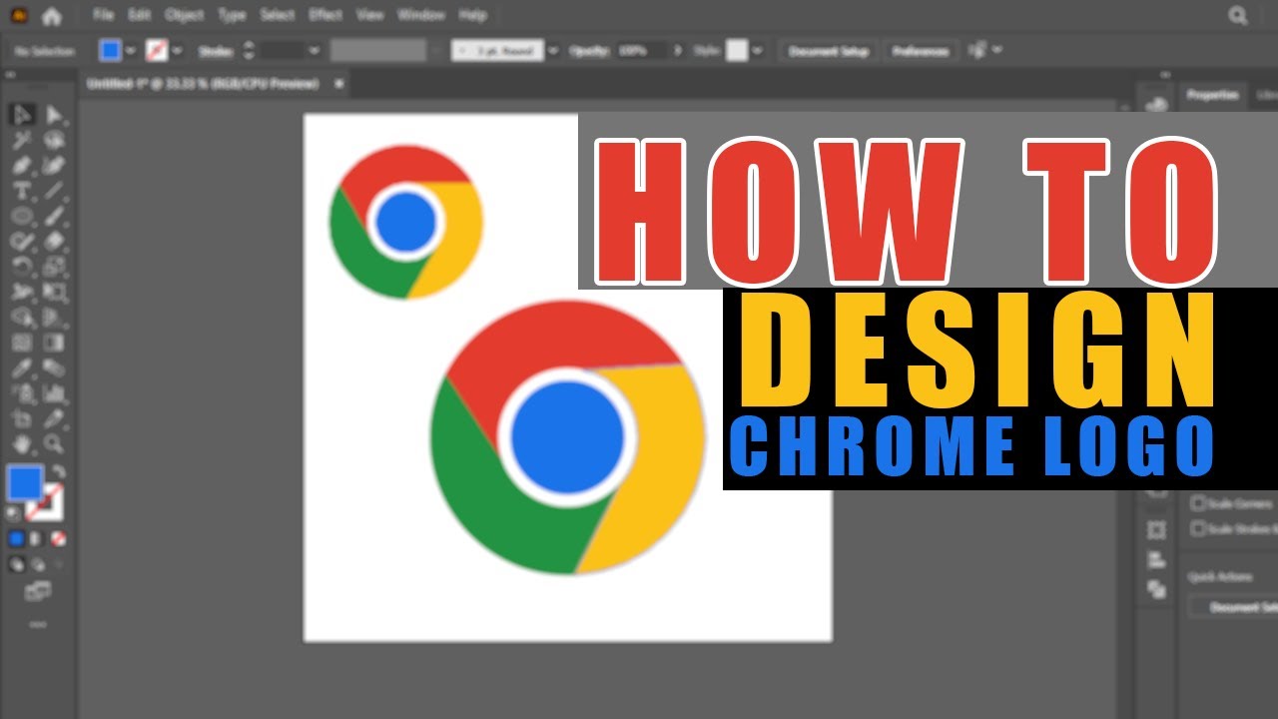This screenshot has width=1278, height=719.
Task: Swap fill and stroke arrow icon
Action: tap(59, 471)
